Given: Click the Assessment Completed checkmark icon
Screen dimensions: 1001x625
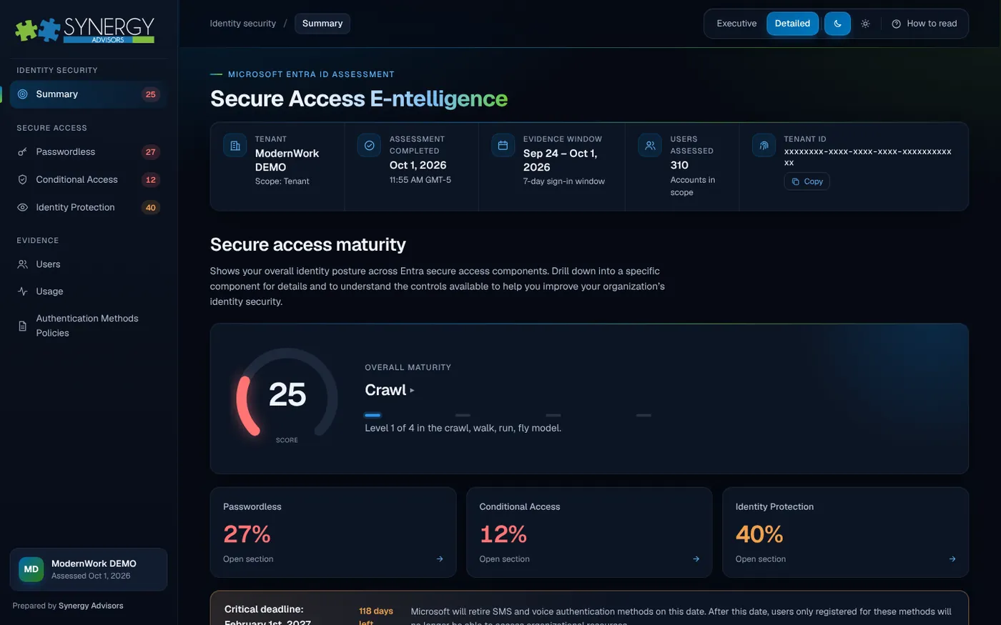Looking at the screenshot, I should point(369,145).
